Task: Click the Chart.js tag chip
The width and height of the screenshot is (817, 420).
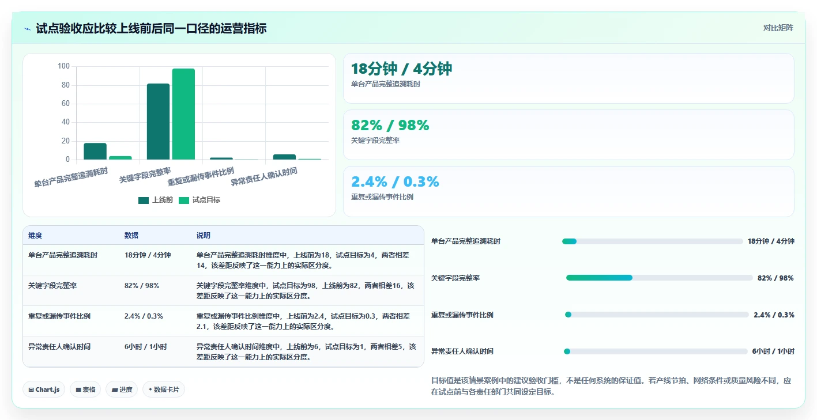Action: point(44,389)
